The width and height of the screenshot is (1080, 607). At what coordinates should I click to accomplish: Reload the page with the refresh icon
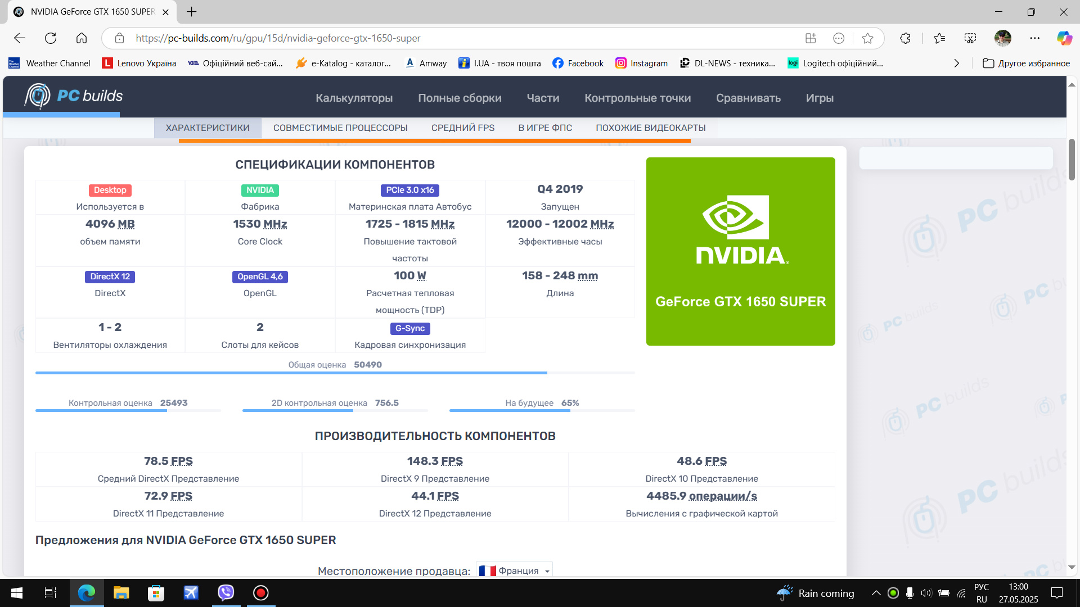pos(51,38)
